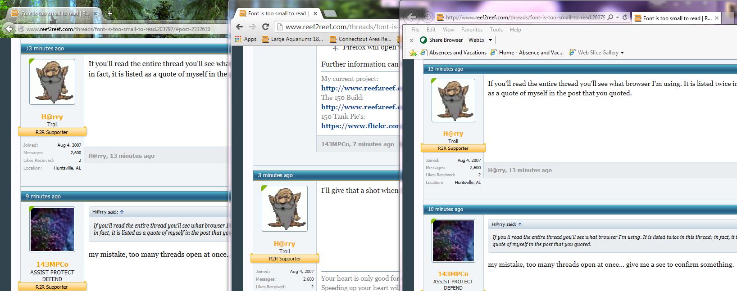
Task: Click the add to favorites star icon in IE
Action: (413, 53)
